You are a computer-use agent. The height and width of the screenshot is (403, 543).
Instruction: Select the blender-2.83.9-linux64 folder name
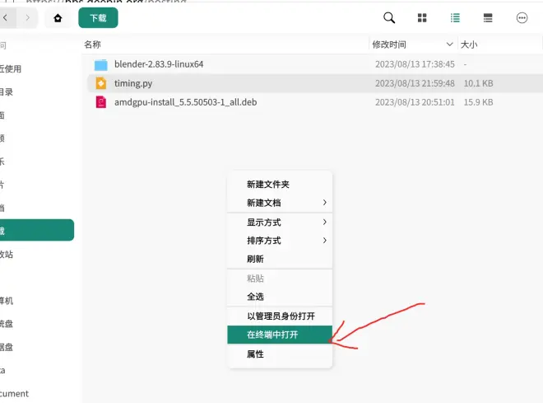click(159, 64)
